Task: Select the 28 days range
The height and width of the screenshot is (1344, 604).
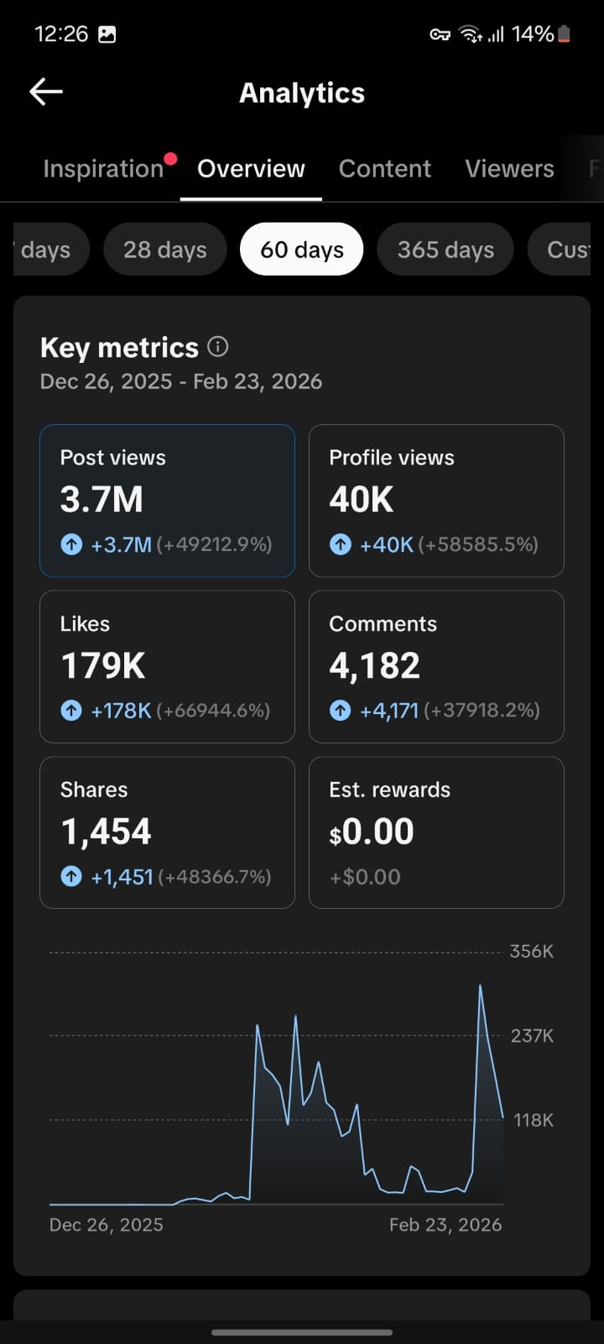Action: tap(165, 249)
